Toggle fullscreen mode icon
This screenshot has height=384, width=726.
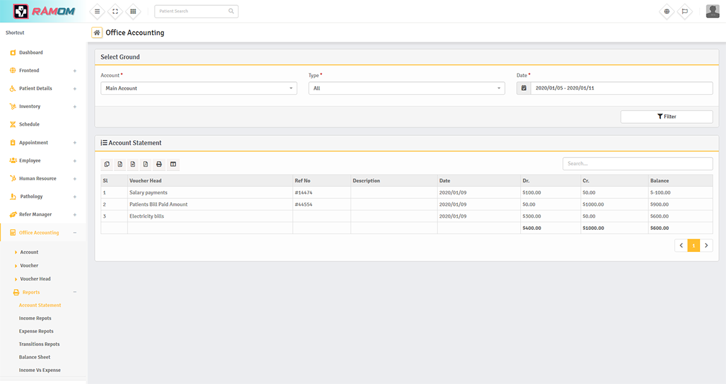pos(115,11)
